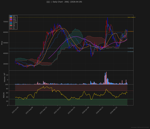Click the bright red legend swatch
Viewport: 150px width, 129px height.
pyautogui.click(x=11, y=21)
